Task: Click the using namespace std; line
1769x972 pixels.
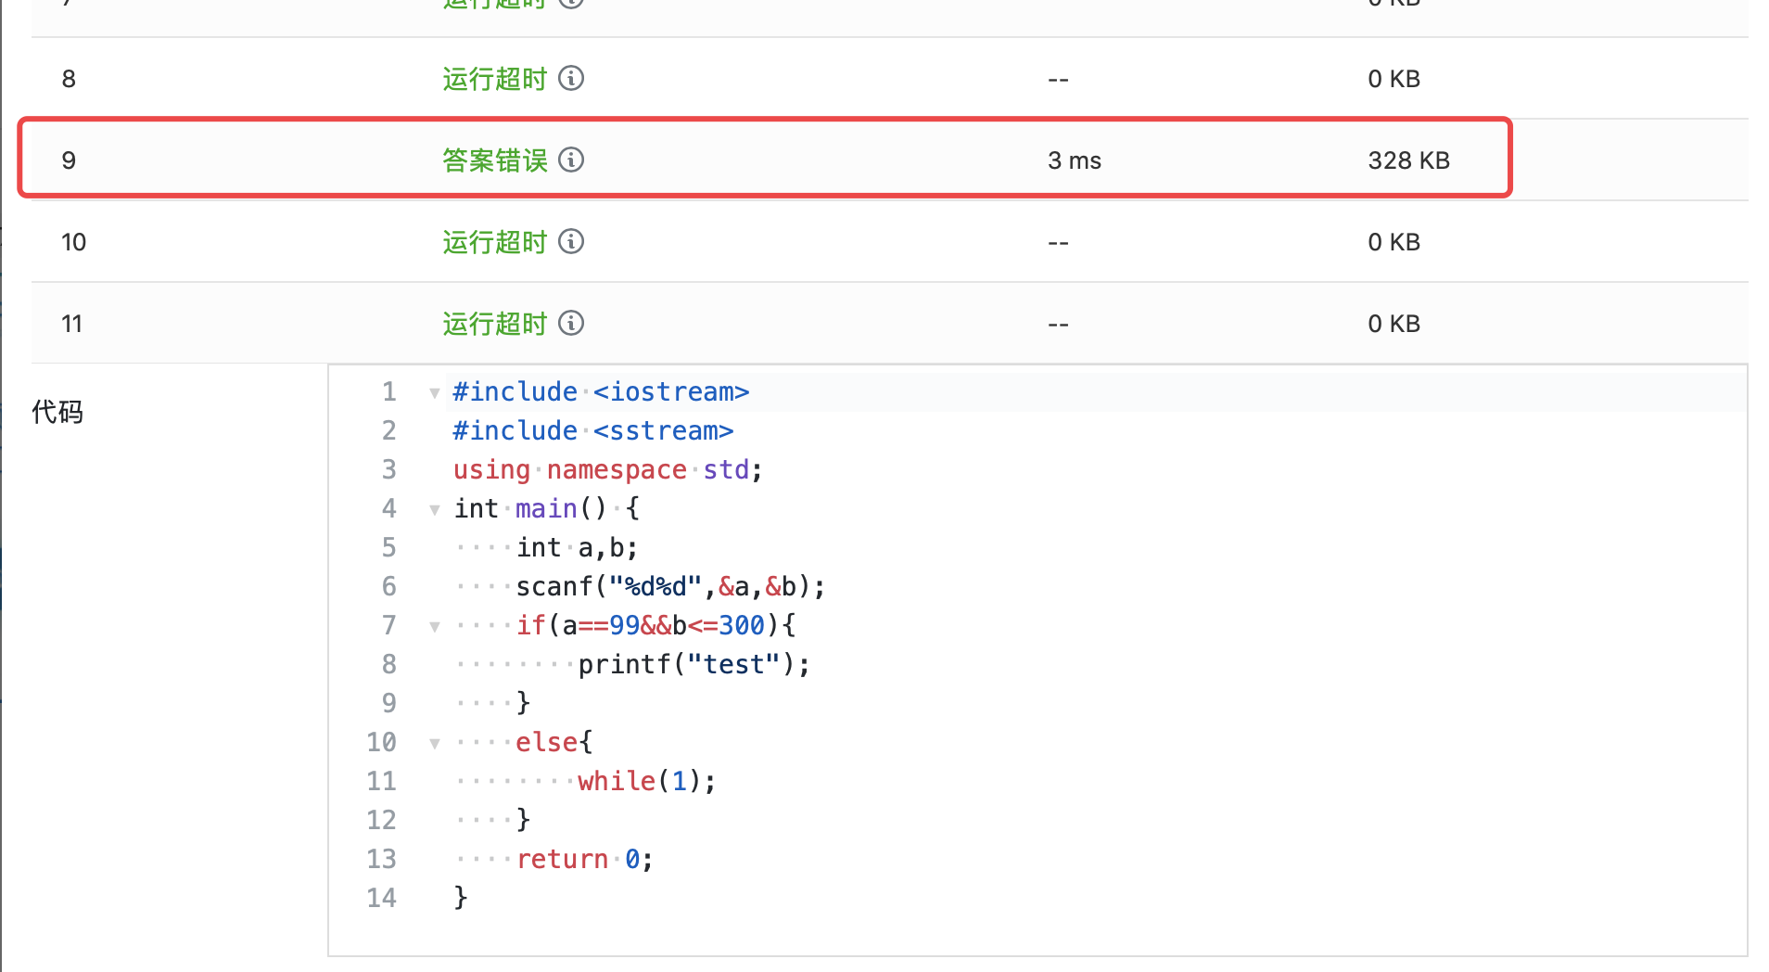Action: (x=608, y=470)
